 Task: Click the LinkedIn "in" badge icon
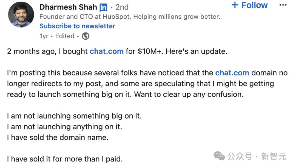103,7
